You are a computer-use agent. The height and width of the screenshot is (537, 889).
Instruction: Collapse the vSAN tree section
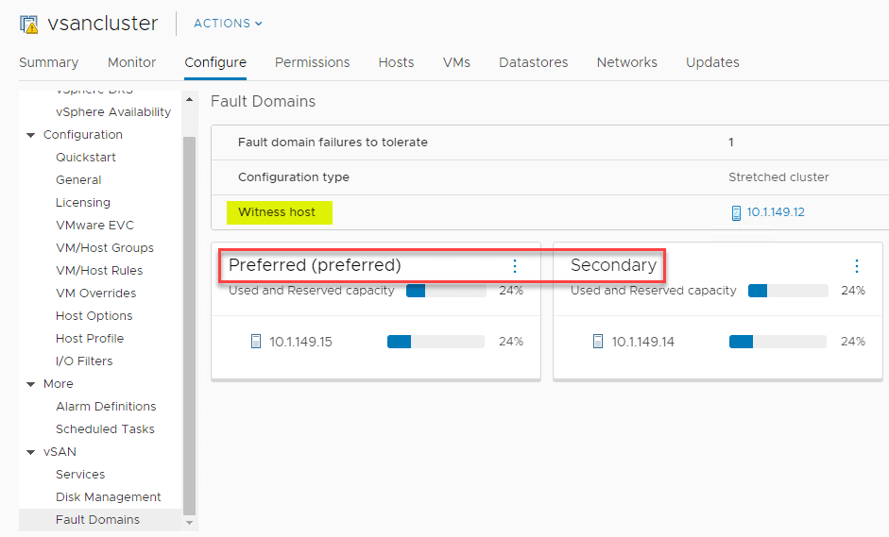(x=31, y=452)
